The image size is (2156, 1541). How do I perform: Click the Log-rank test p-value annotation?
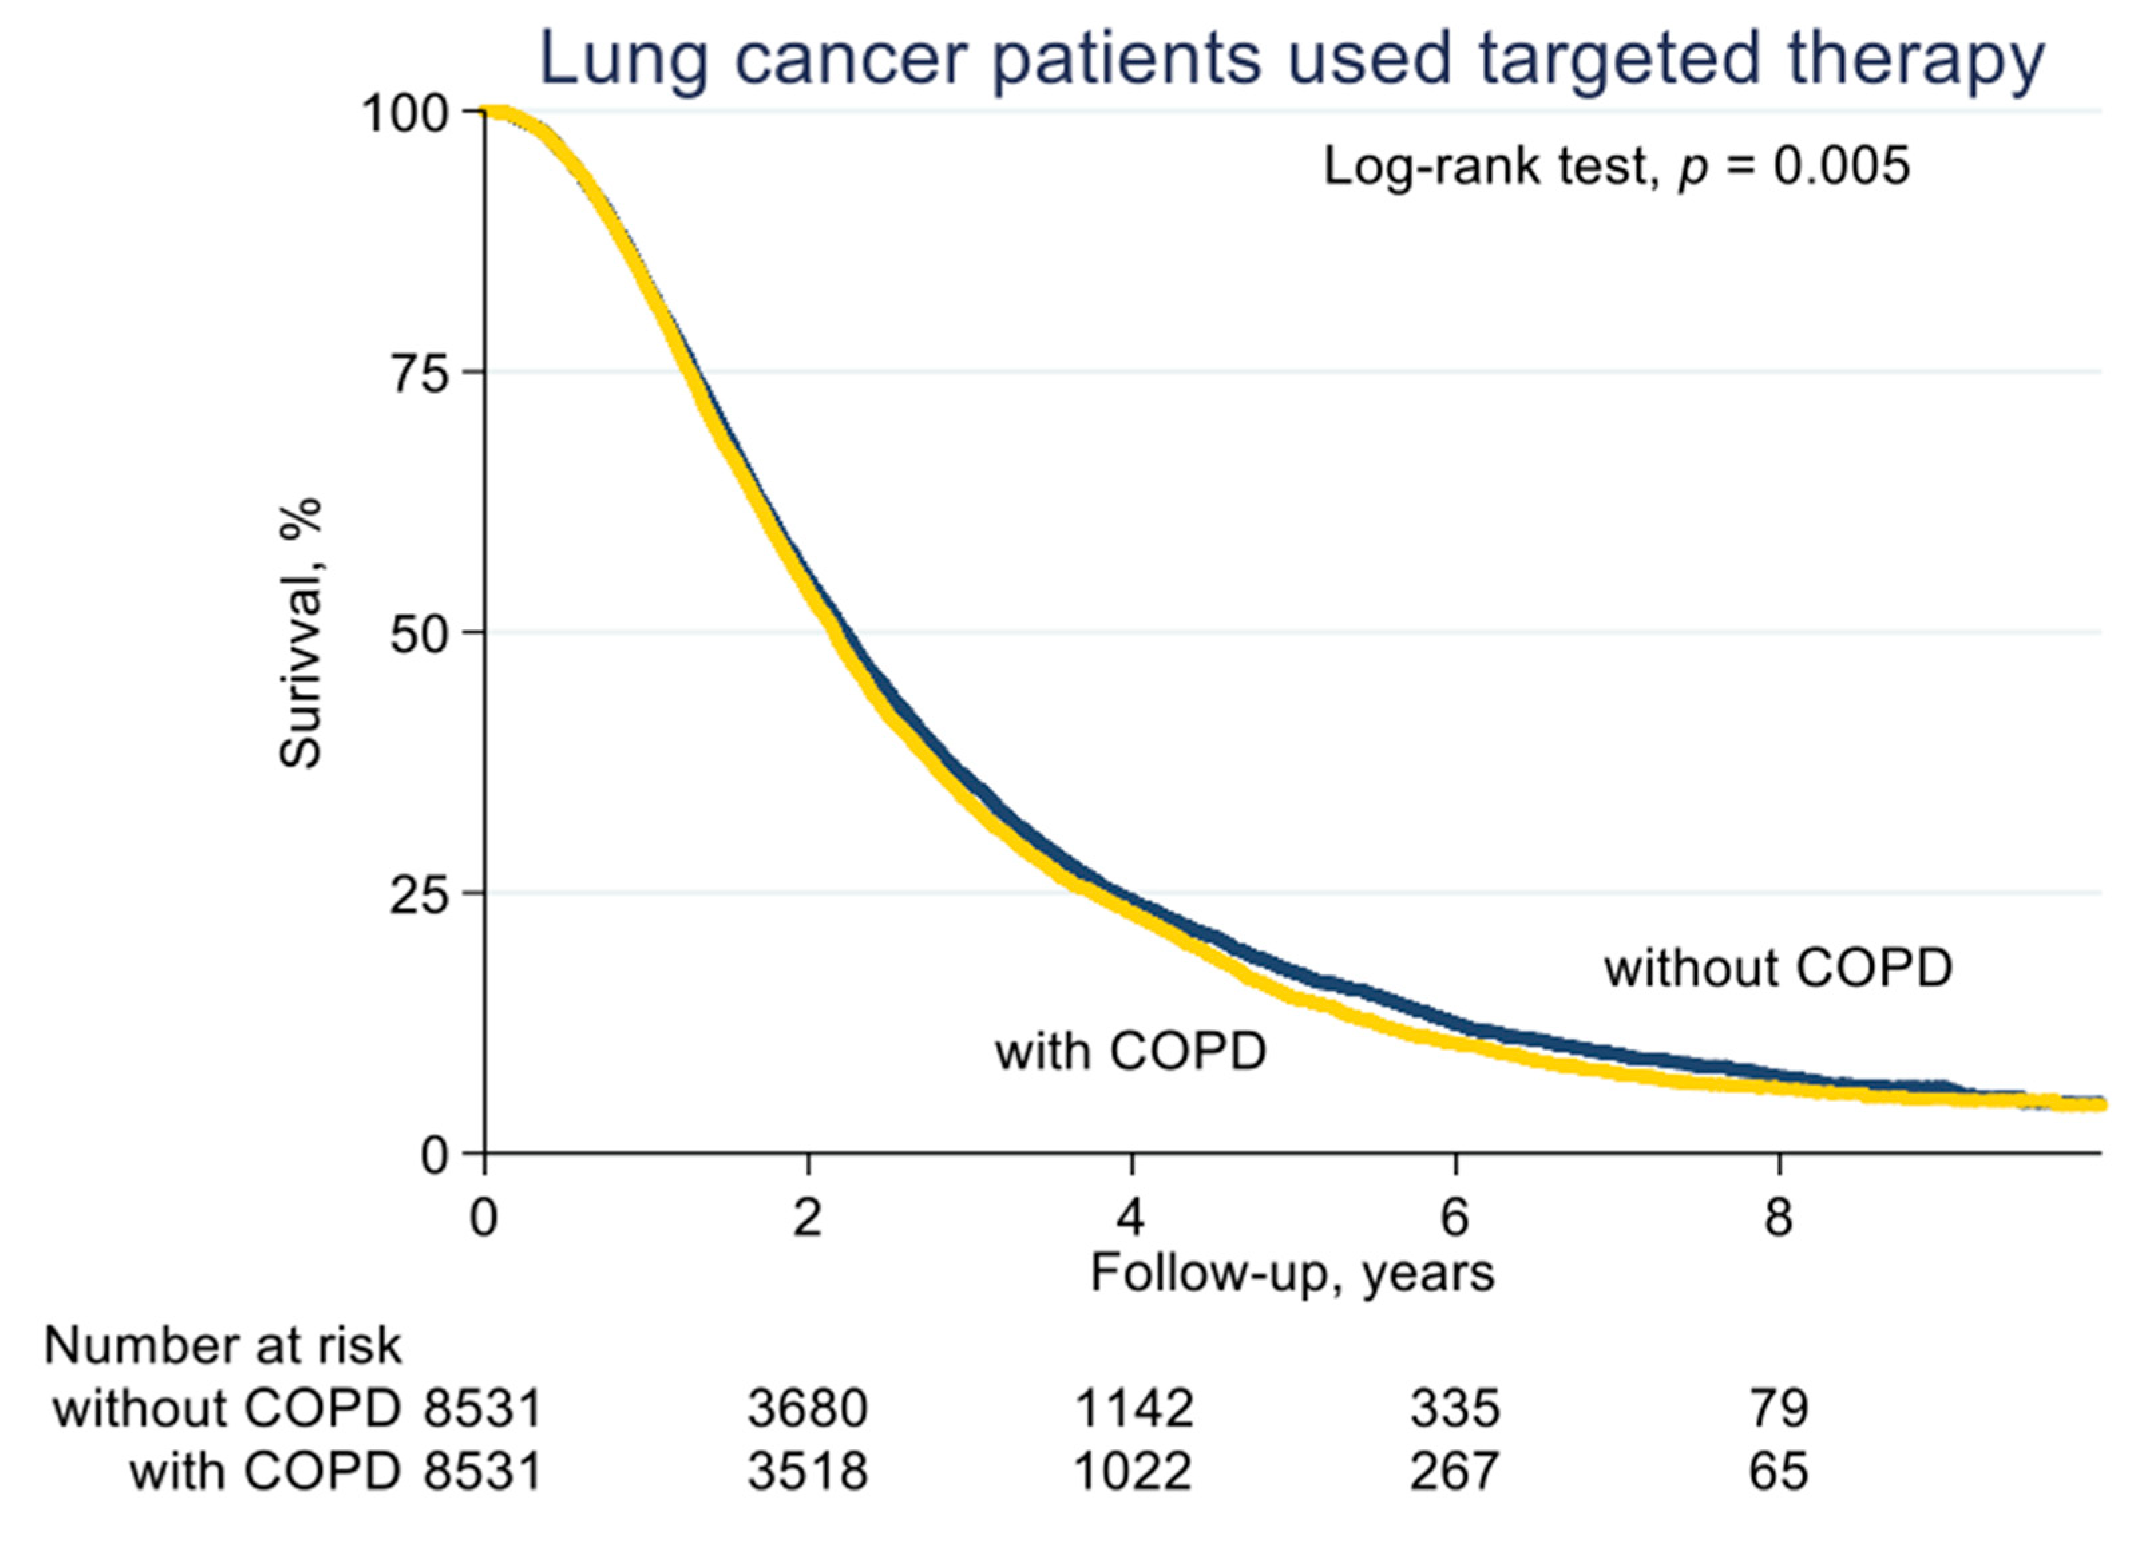coord(1616,168)
